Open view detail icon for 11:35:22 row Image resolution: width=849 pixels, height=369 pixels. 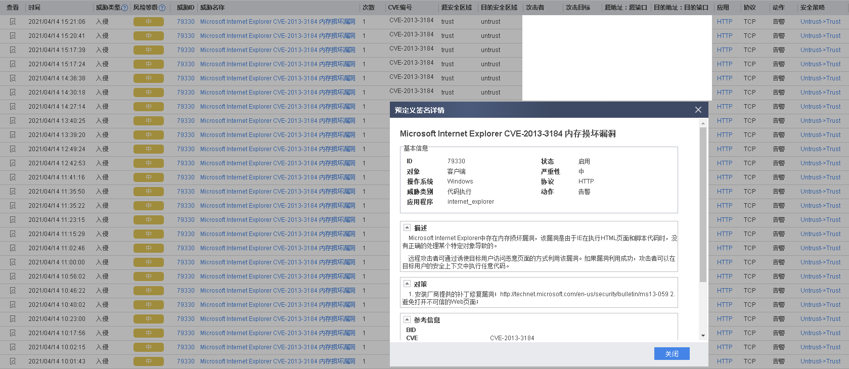point(13,206)
